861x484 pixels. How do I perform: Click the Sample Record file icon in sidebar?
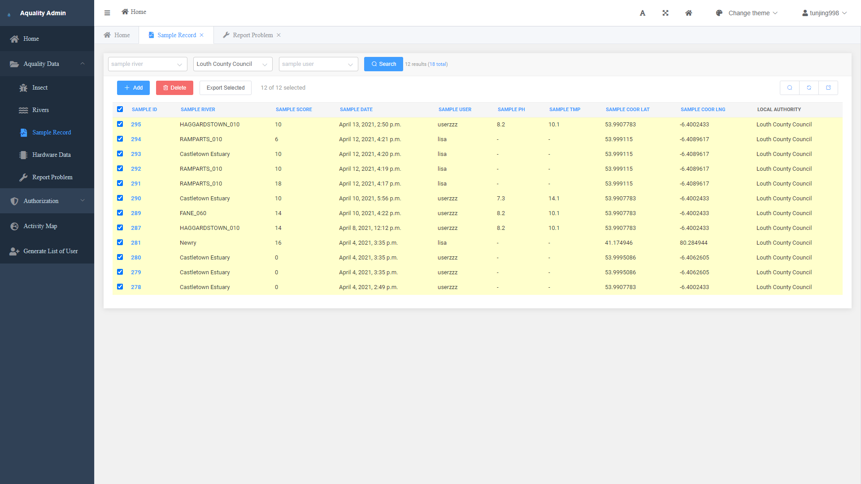23,133
